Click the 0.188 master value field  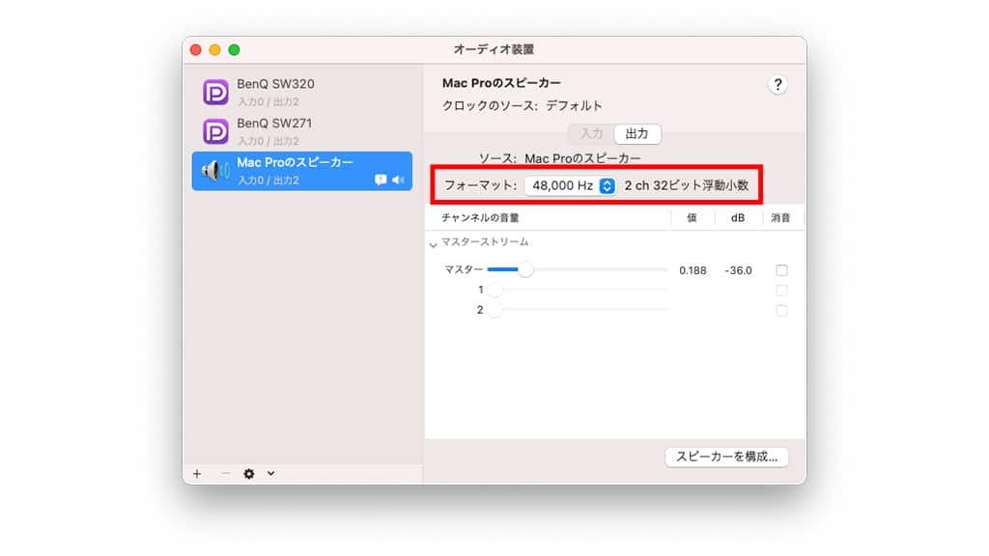click(x=692, y=270)
